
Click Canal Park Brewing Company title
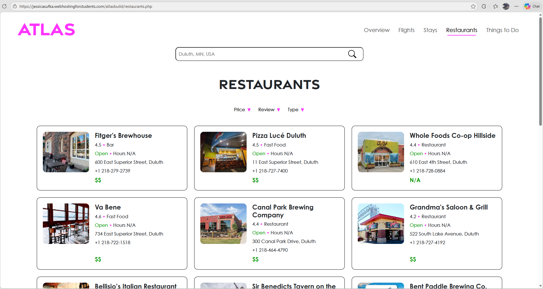coord(283,211)
